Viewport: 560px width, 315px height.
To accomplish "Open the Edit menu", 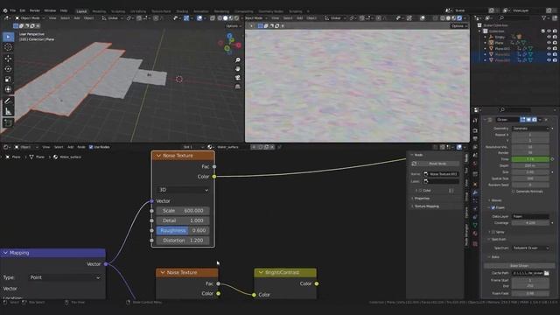I will 23,10.
